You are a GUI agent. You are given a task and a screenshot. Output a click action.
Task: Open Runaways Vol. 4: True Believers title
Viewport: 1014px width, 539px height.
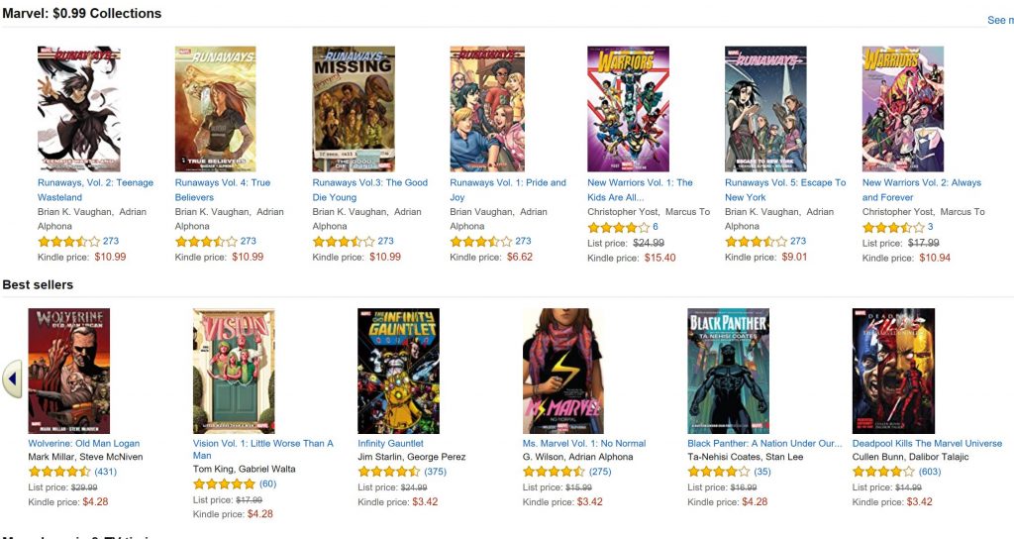click(223, 190)
